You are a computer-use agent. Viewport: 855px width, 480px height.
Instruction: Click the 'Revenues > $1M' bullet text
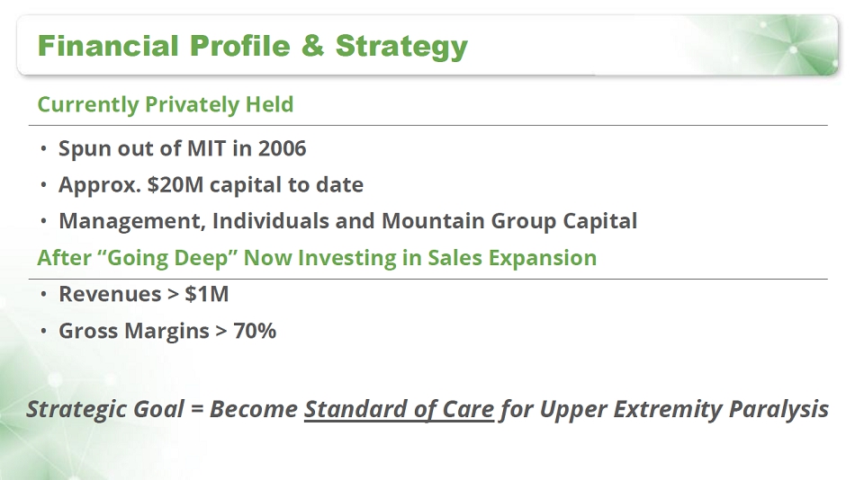coord(144,294)
